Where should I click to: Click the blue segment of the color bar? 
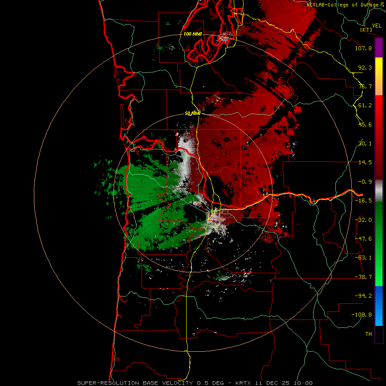click(x=379, y=306)
